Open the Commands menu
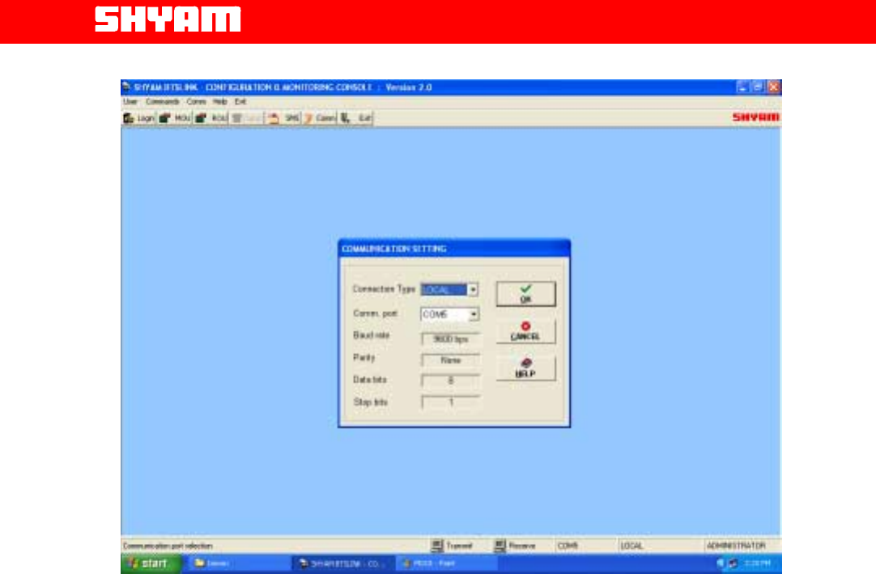 click(163, 102)
